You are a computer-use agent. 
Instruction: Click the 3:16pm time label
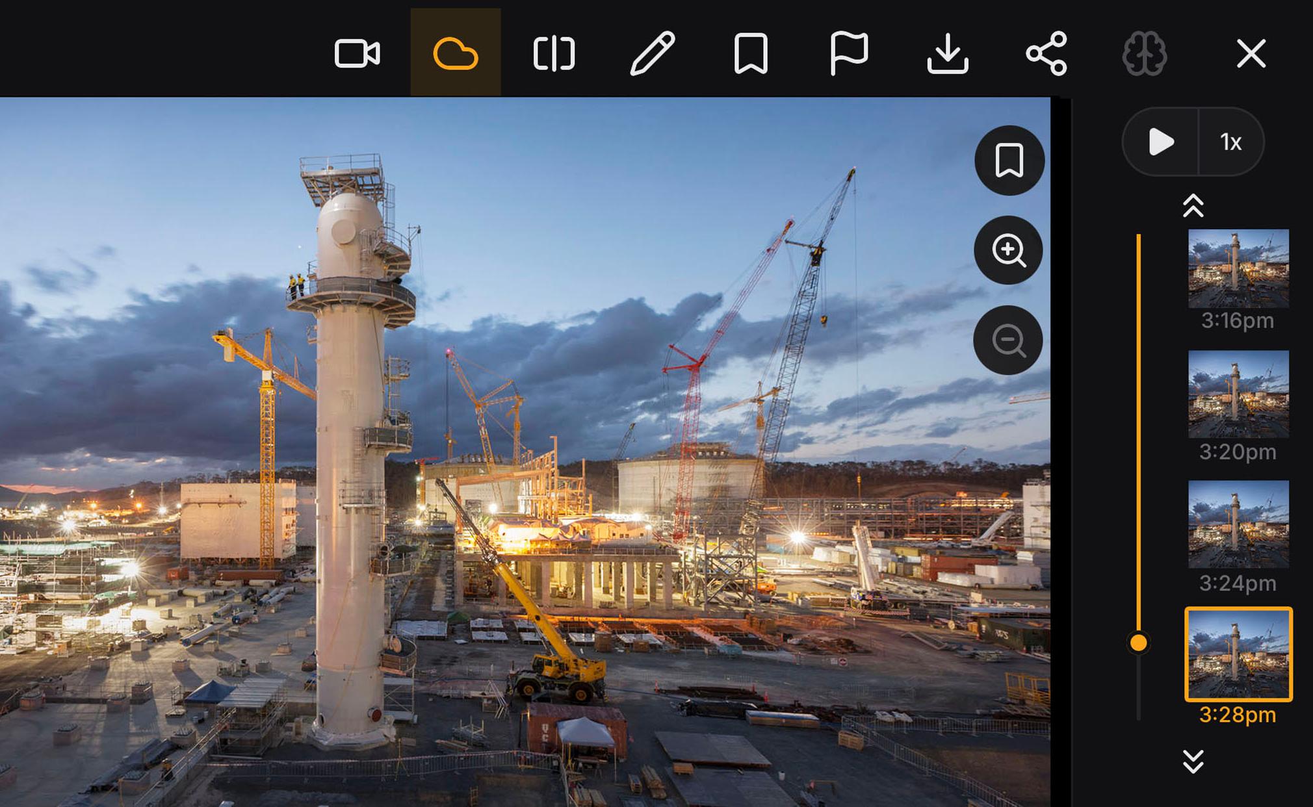point(1238,321)
